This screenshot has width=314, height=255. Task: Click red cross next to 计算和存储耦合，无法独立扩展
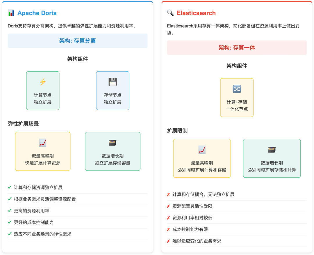coord(168,194)
